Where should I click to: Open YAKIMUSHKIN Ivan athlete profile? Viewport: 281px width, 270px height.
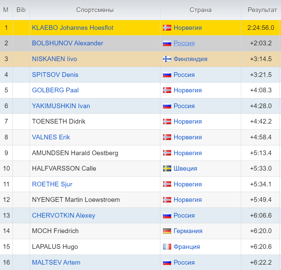61,106
